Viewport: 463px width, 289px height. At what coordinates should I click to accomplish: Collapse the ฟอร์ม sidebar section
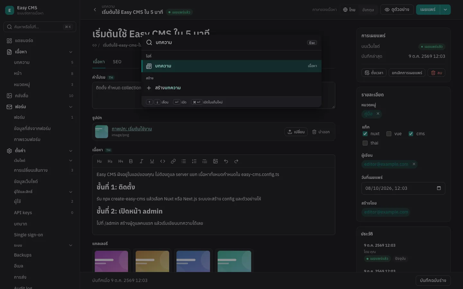pyautogui.click(x=71, y=107)
